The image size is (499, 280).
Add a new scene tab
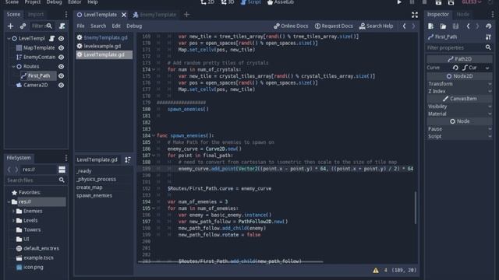(186, 15)
